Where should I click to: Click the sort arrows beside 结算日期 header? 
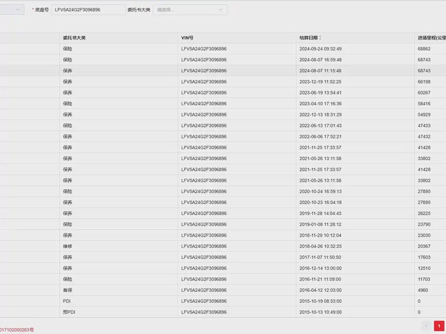pos(320,38)
